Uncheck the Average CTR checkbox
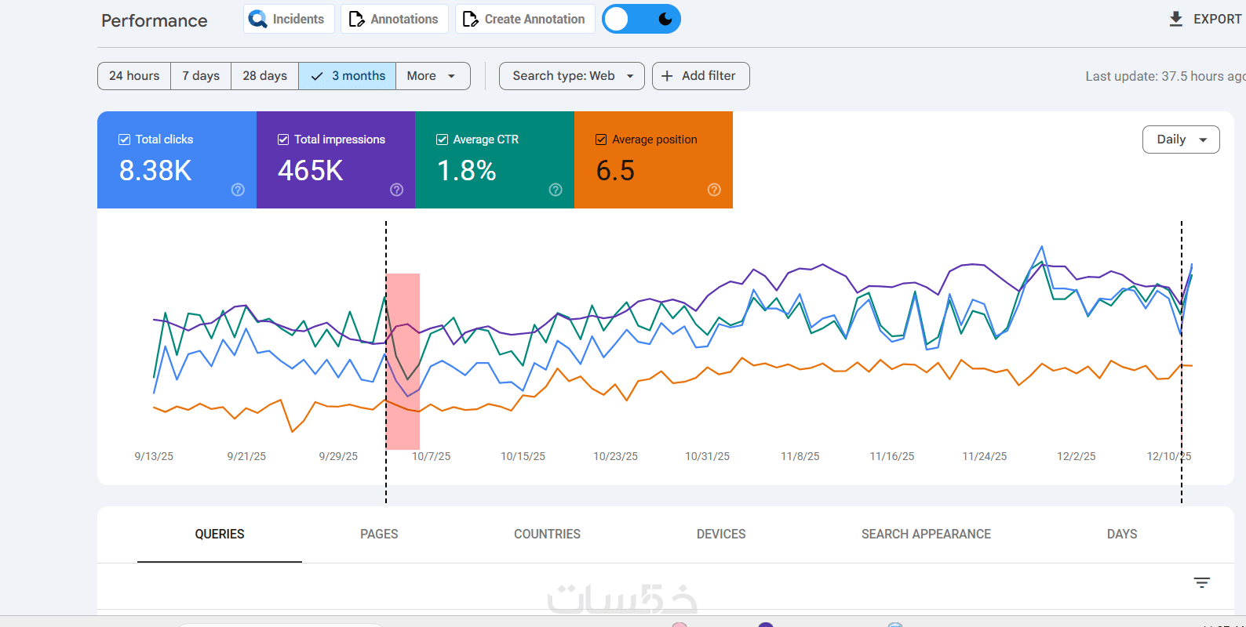The height and width of the screenshot is (627, 1246). (442, 140)
